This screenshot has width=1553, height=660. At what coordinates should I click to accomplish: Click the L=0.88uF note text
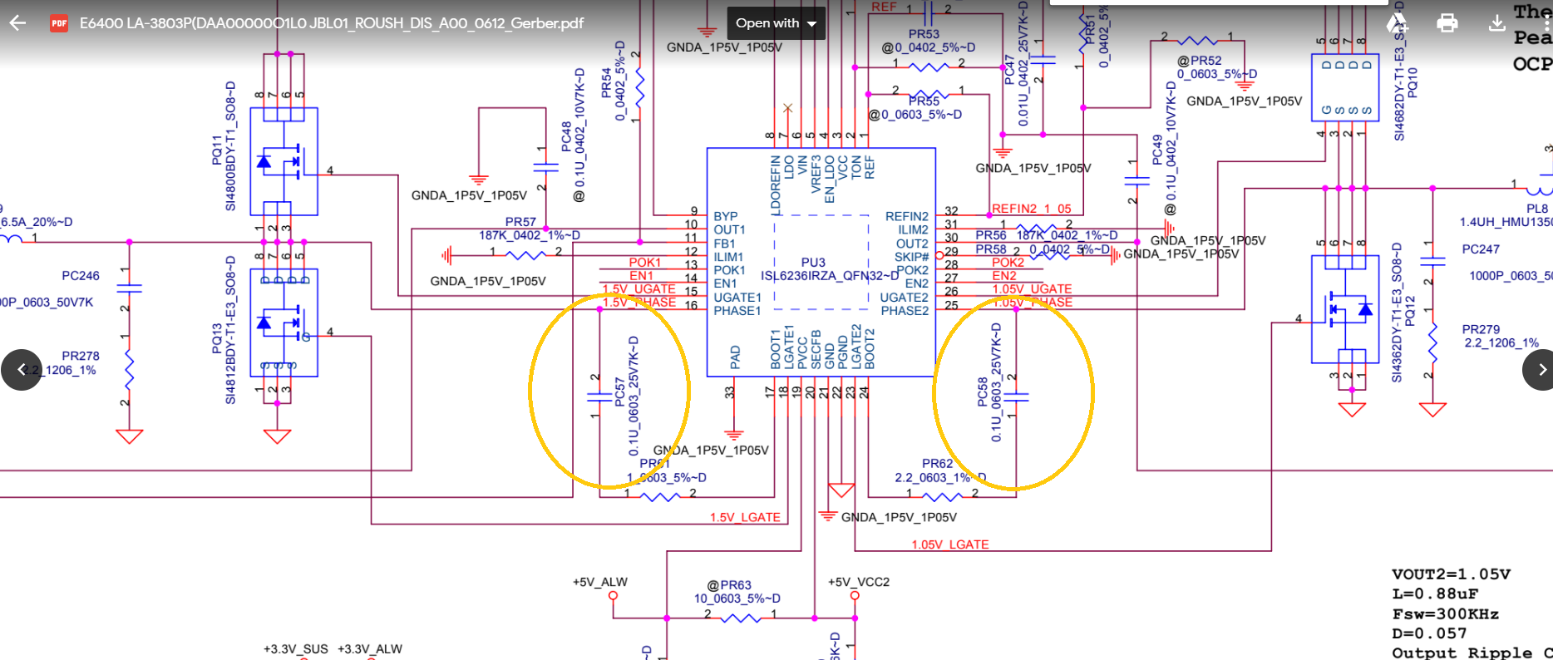point(1435,594)
